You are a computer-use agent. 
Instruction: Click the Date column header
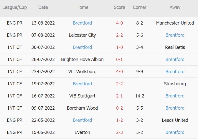[43, 7]
